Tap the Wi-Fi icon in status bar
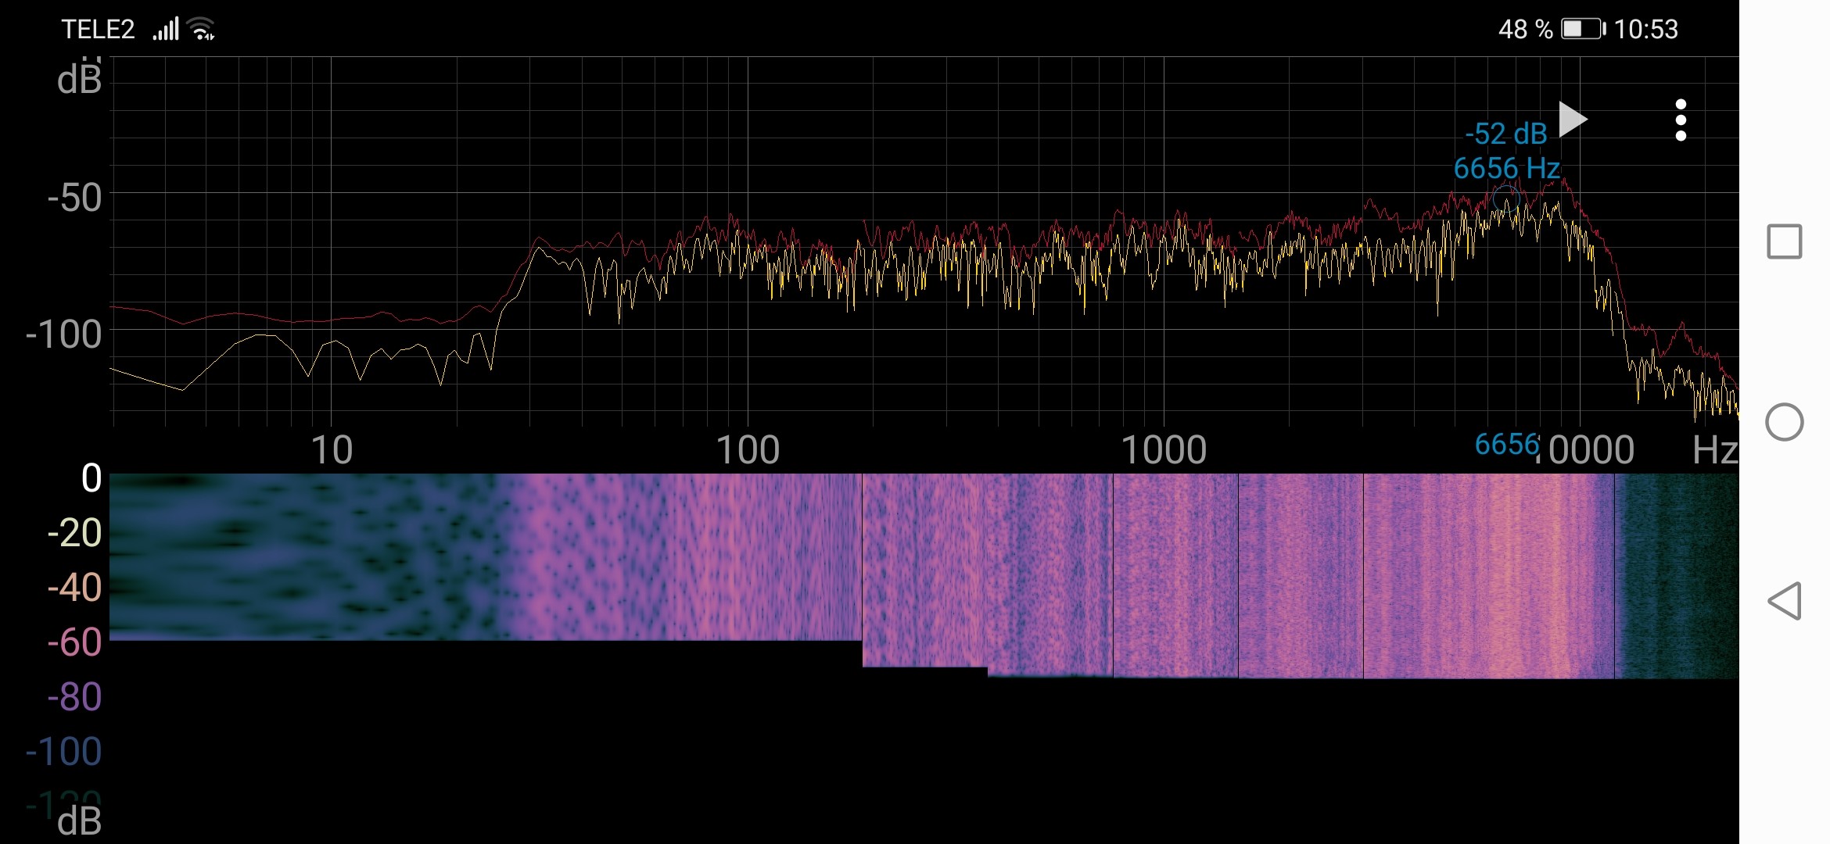This screenshot has height=844, width=1830. (x=203, y=28)
